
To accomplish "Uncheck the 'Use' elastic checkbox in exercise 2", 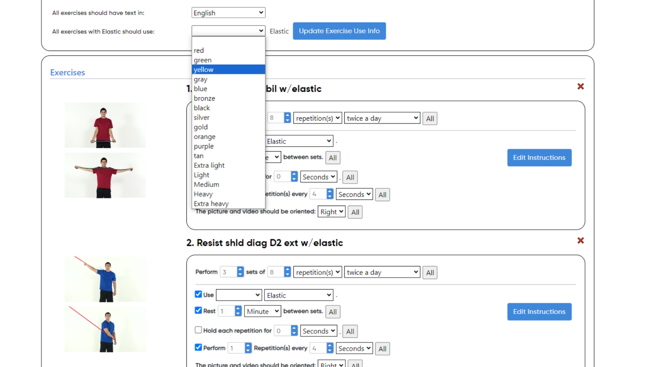I will click(198, 294).
